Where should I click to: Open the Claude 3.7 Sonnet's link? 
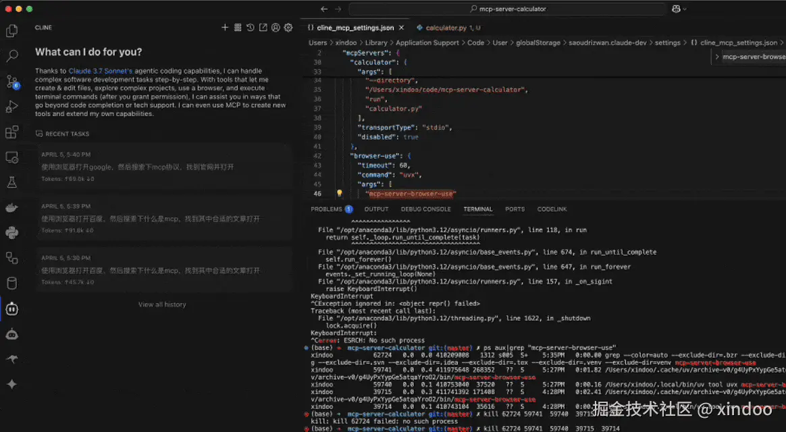pyautogui.click(x=101, y=71)
